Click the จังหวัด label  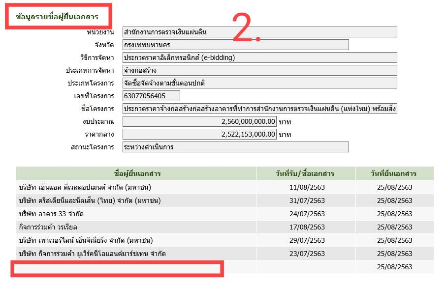[104, 45]
